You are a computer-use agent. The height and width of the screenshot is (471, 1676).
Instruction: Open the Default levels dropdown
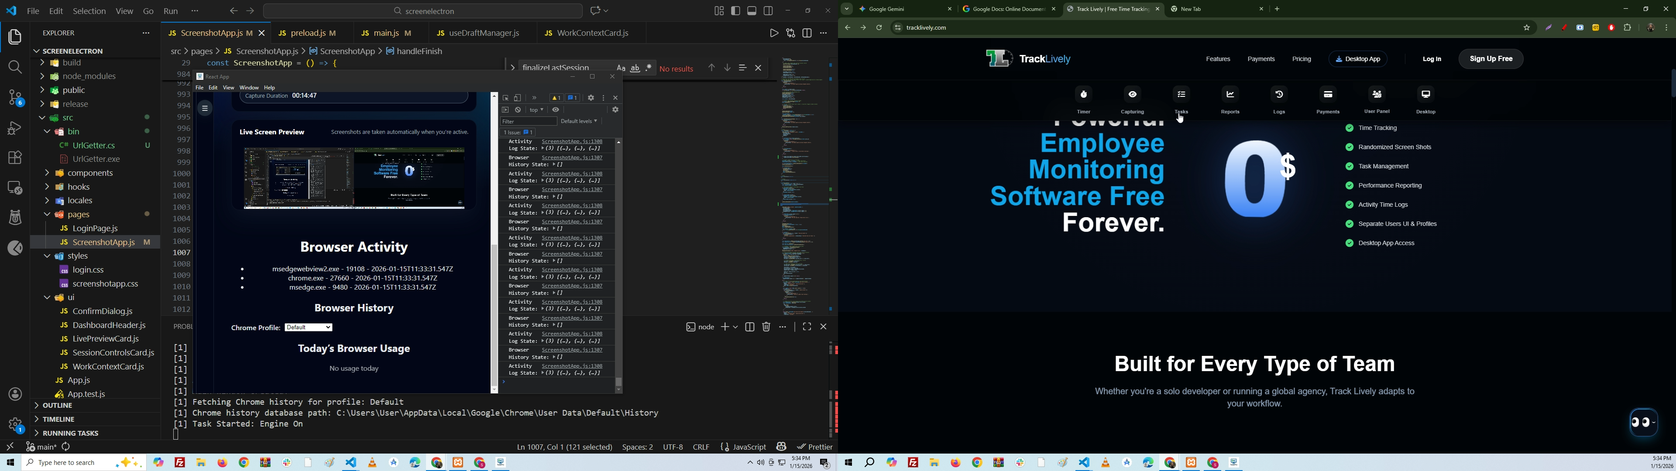578,121
